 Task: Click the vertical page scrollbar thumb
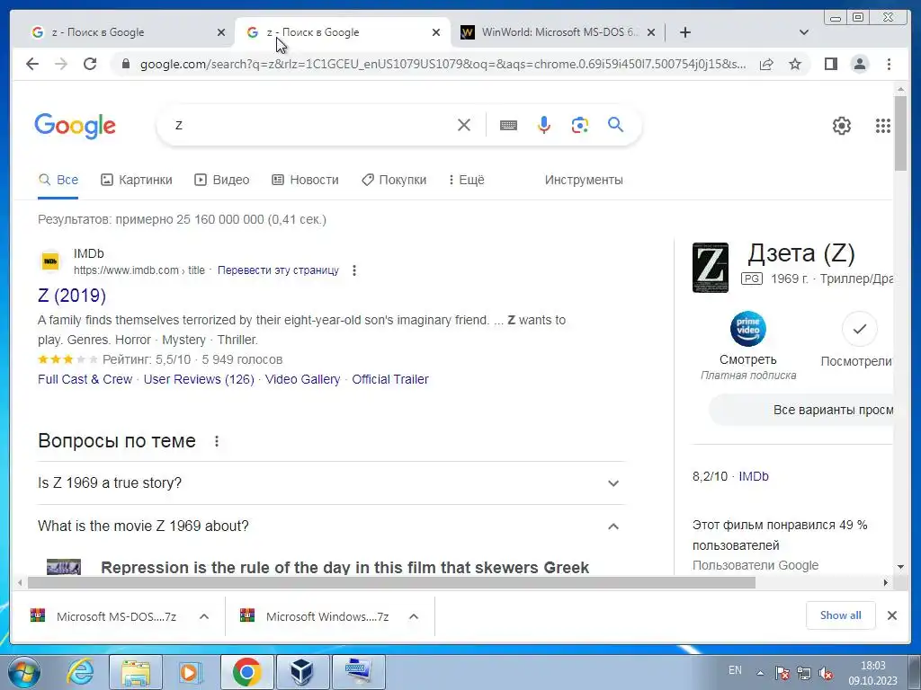coord(900,133)
